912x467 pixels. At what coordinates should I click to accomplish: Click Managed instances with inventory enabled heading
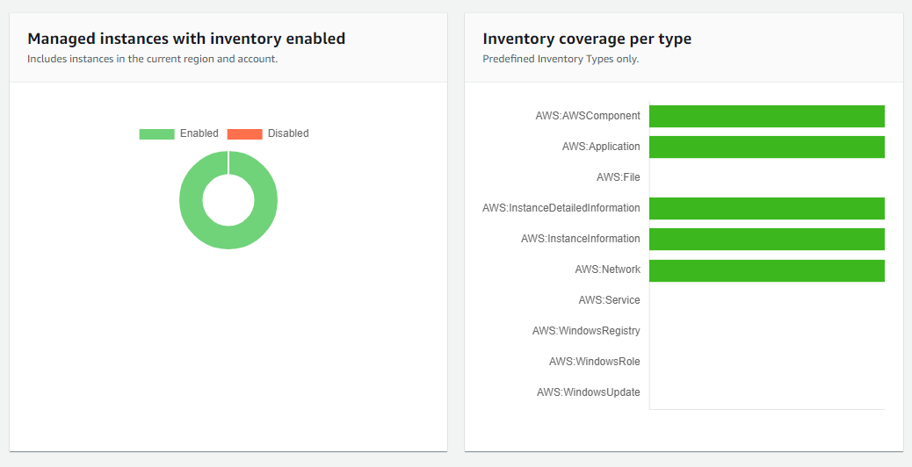click(186, 39)
